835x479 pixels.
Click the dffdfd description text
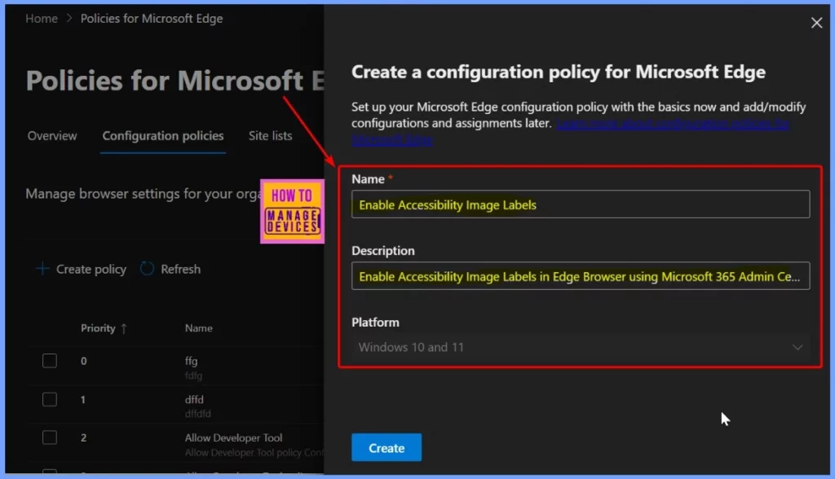(198, 414)
